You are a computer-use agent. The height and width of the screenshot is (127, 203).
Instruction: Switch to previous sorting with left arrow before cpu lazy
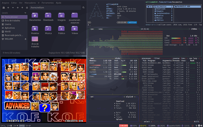click(188, 58)
